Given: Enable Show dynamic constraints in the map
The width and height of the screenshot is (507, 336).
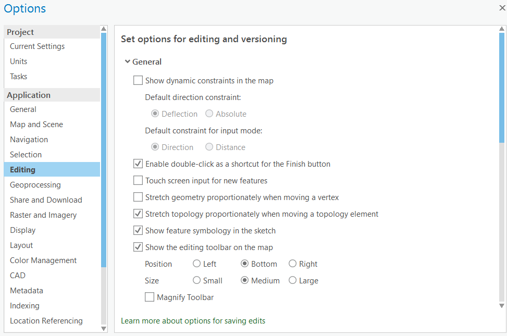Looking at the screenshot, I should pyautogui.click(x=138, y=81).
